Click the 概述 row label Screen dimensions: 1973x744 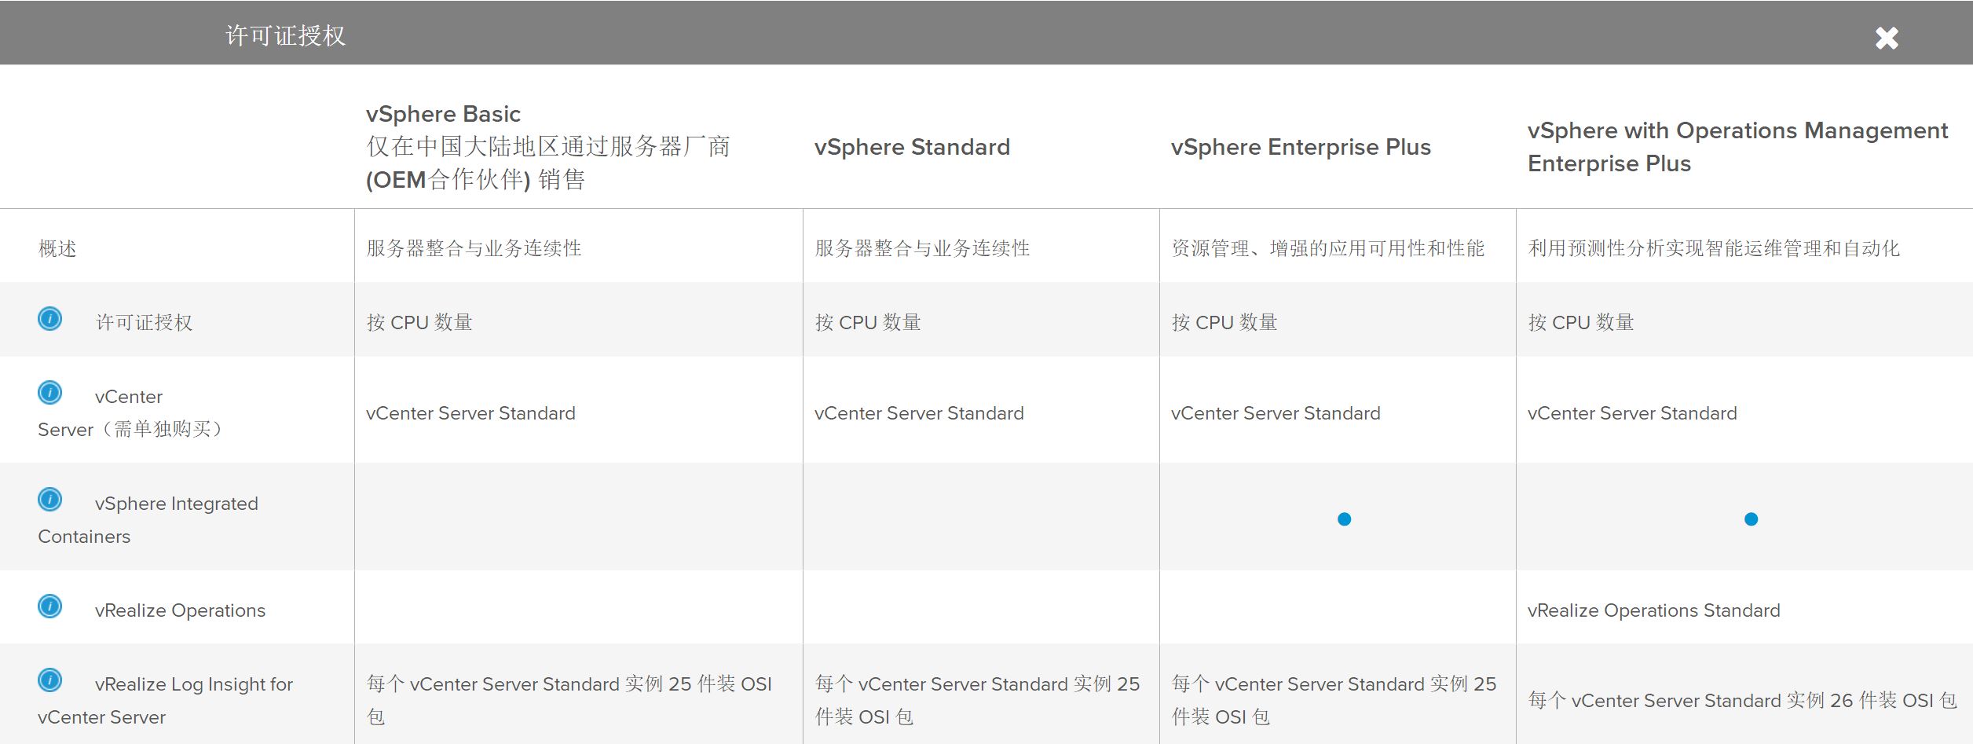coord(58,249)
